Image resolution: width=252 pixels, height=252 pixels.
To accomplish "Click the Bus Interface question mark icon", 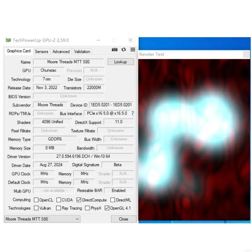I will [132, 113].
